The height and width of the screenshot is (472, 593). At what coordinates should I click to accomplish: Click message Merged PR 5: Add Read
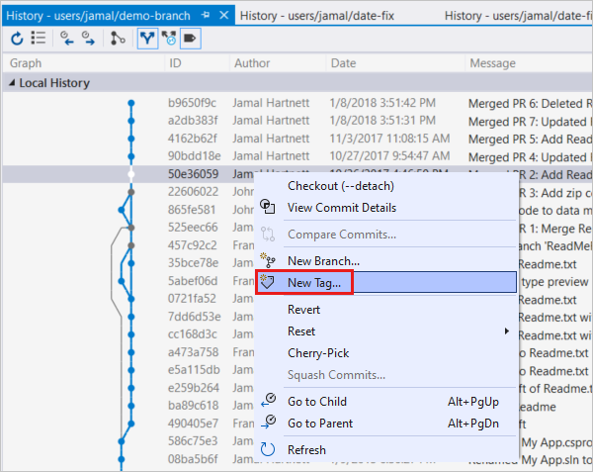pos(530,140)
